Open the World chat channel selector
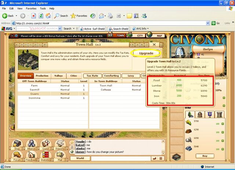Screen dimensions: 235x170 tap(80, 158)
